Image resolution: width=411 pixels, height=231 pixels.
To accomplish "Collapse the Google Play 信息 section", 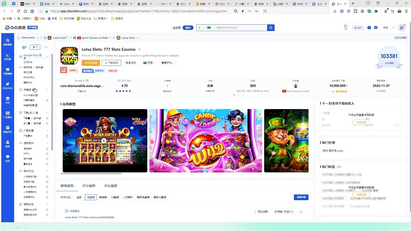I will pyautogui.click(x=47, y=57).
